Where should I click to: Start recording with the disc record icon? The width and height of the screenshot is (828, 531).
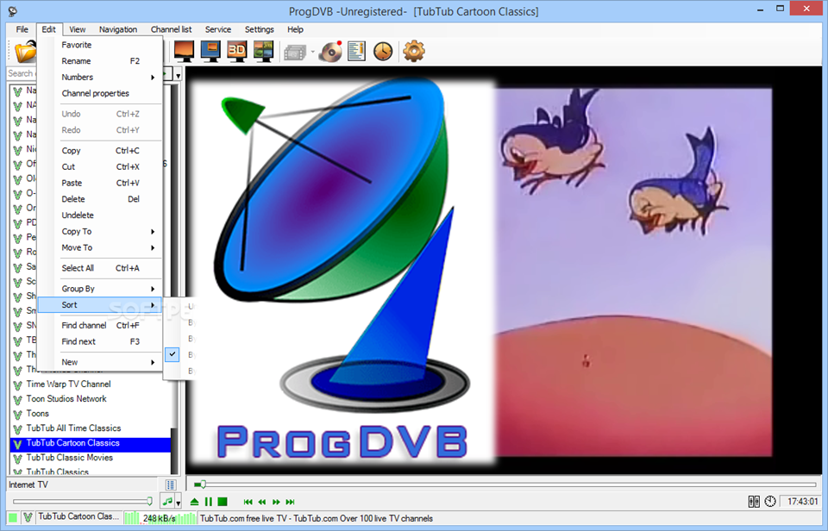pyautogui.click(x=330, y=52)
